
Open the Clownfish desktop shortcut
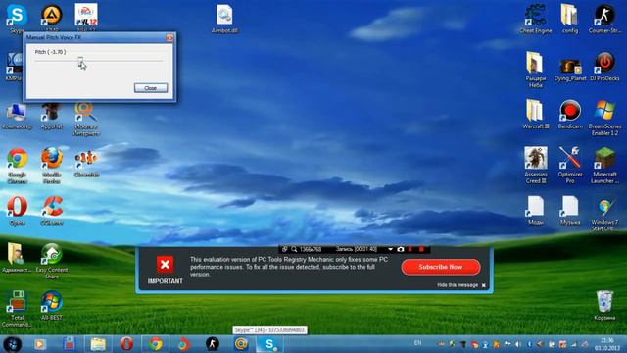click(86, 164)
